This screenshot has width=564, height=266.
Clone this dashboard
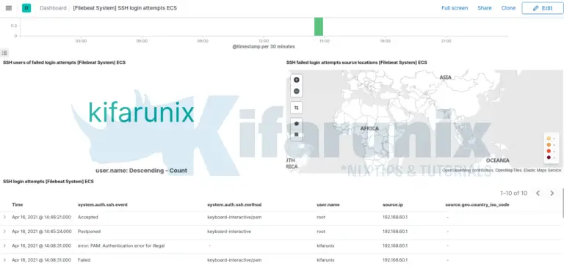(x=508, y=8)
